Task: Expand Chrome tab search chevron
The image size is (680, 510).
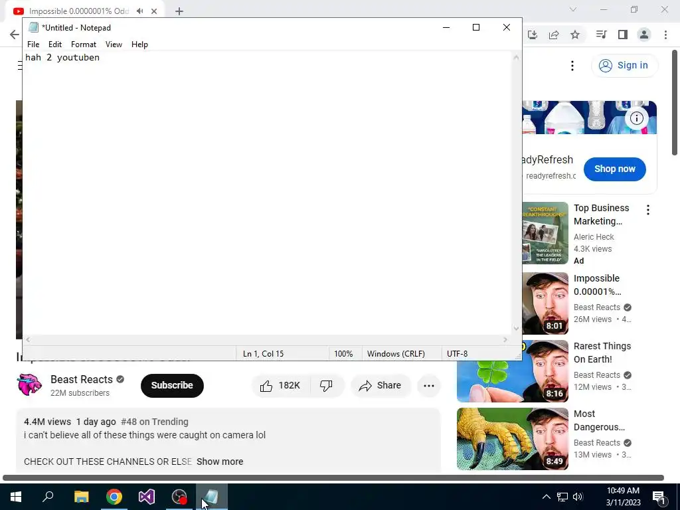Action: [573, 9]
